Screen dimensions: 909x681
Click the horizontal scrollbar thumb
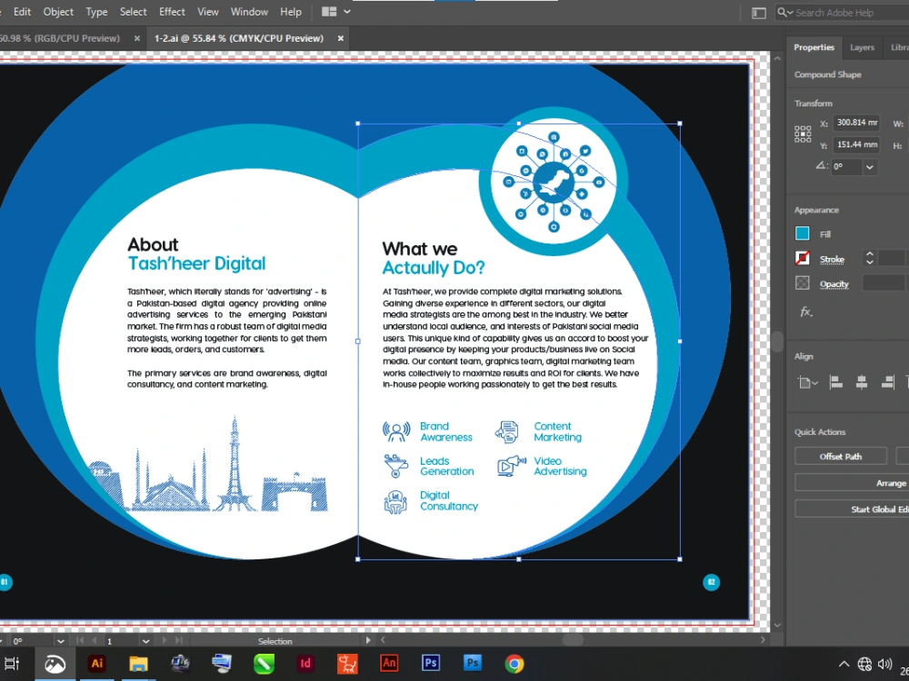572,640
